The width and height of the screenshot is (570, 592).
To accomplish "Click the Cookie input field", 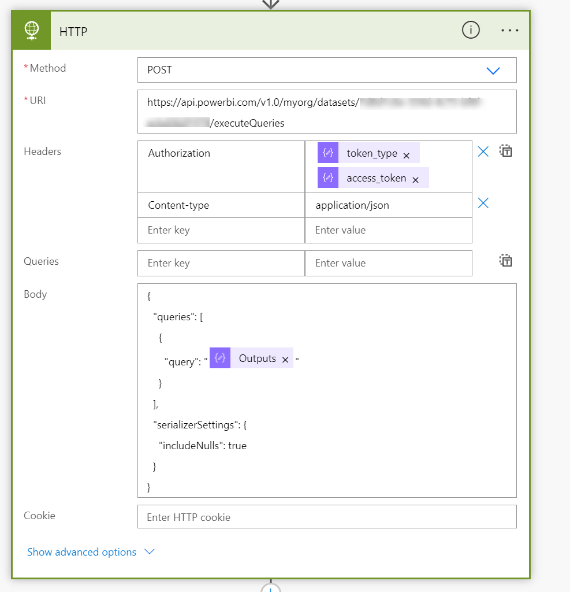I will pyautogui.click(x=327, y=517).
